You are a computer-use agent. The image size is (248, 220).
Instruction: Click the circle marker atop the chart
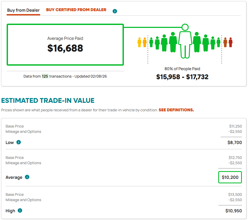pyautogui.click(x=185, y=27)
